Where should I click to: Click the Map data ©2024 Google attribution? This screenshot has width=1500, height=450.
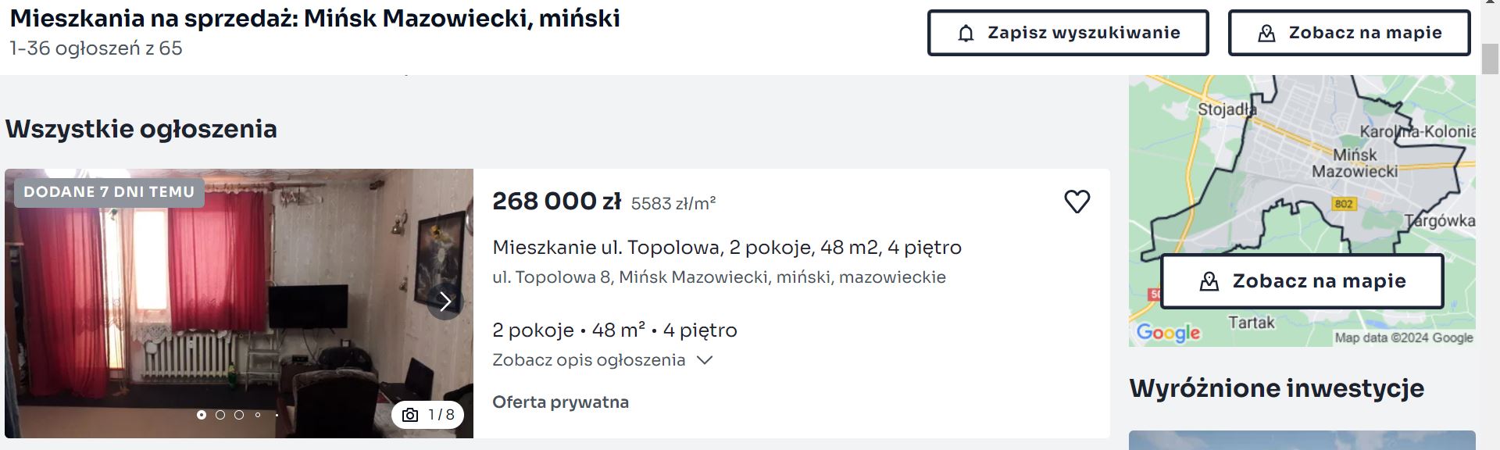tap(1403, 337)
